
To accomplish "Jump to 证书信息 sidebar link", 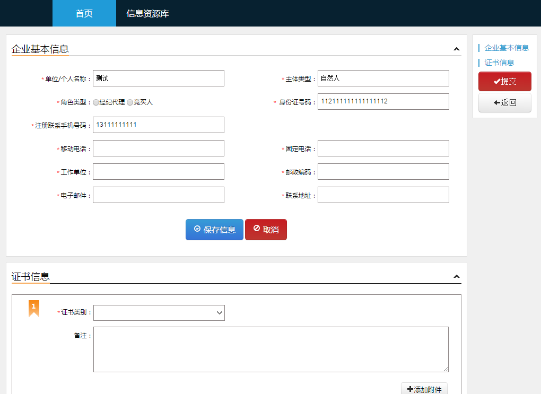I will coord(499,63).
